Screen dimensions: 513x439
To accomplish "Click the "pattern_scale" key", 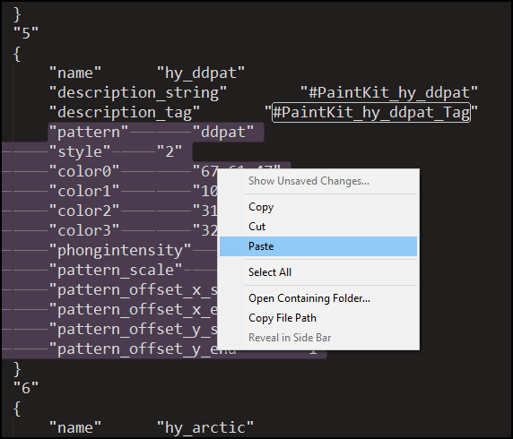I will tap(115, 270).
